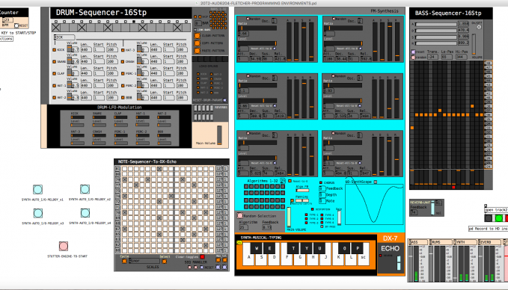The height and width of the screenshot is (290, 508).
Task: Toggle the KICK drum checkbox
Action: pyautogui.click(x=54, y=50)
